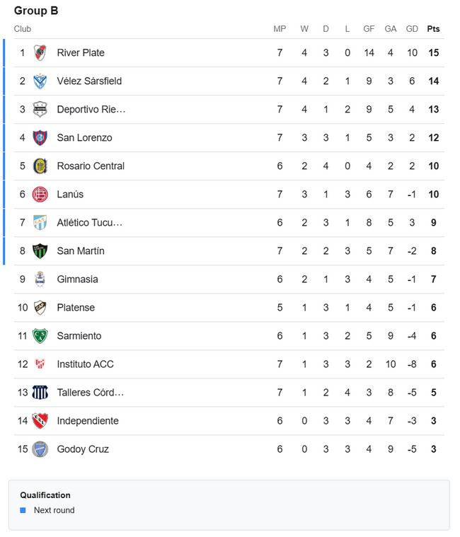Image resolution: width=460 pixels, height=537 pixels.
Task: Click the Lanús club crest
Action: [40, 194]
